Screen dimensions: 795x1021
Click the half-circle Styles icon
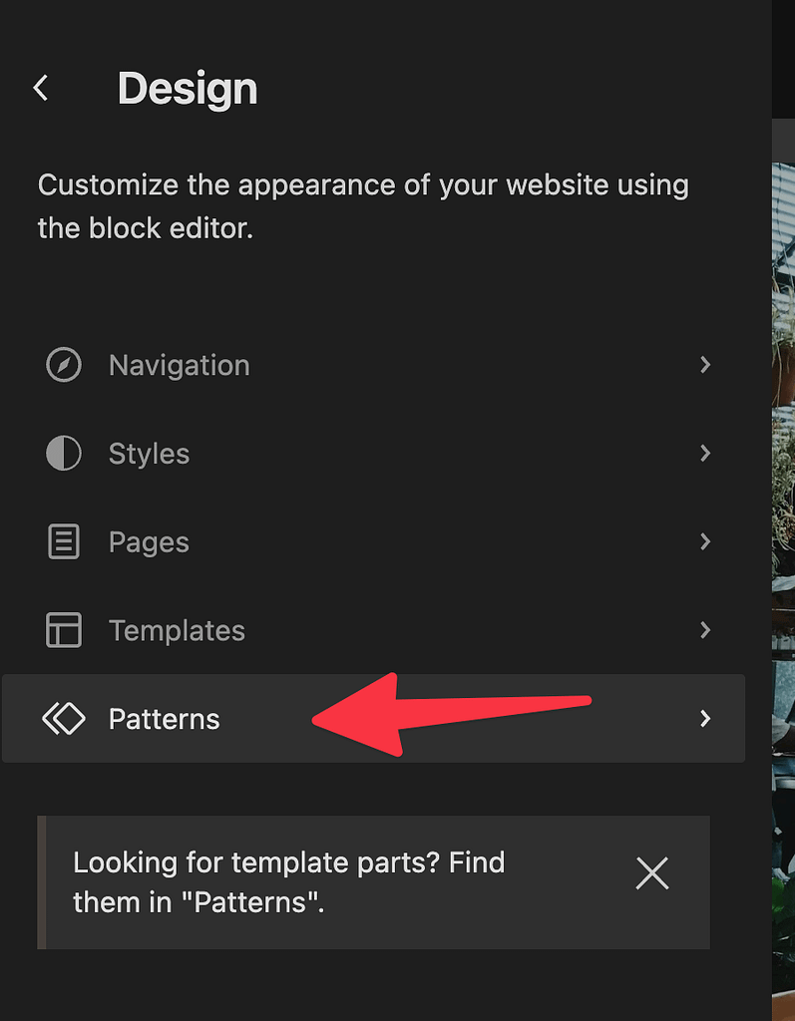point(64,454)
